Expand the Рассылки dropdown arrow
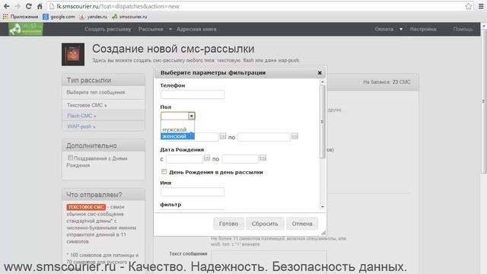Screen dimensions: 487x274 point(170,29)
